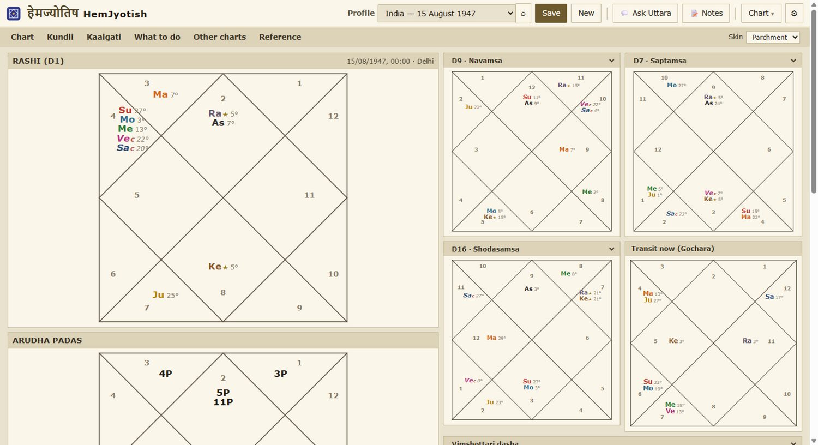Click Sa 17° in the Transit chart

(x=774, y=297)
